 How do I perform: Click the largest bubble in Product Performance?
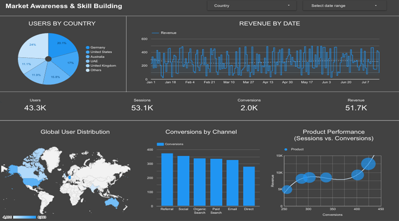tap(368, 164)
